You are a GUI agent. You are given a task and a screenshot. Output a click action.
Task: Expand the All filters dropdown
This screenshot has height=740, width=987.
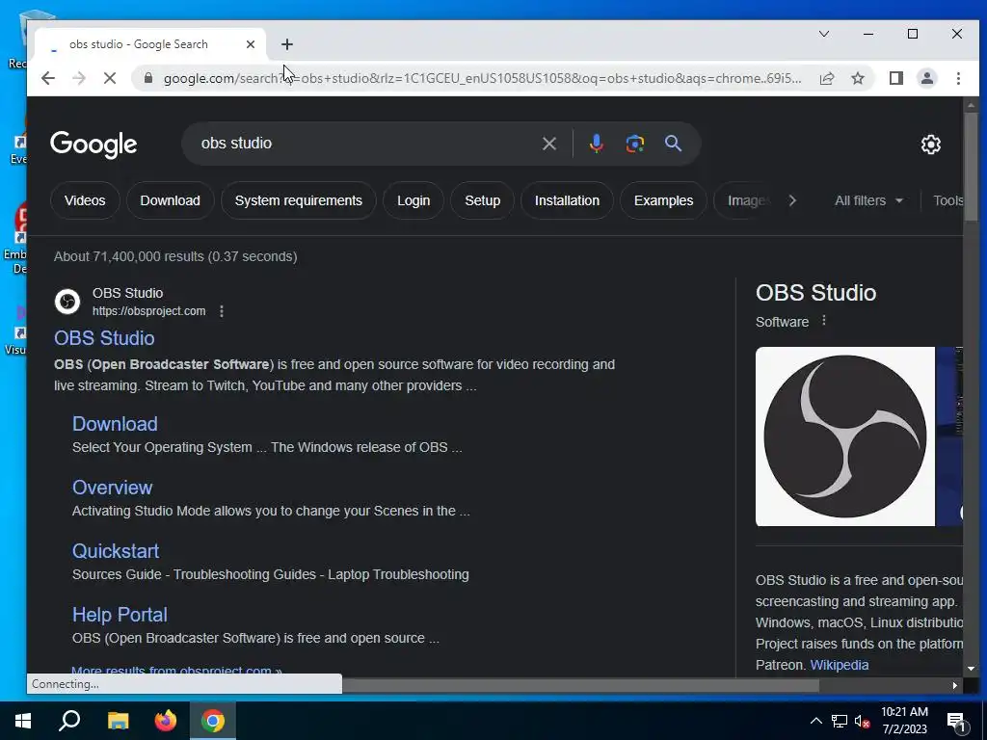(868, 200)
